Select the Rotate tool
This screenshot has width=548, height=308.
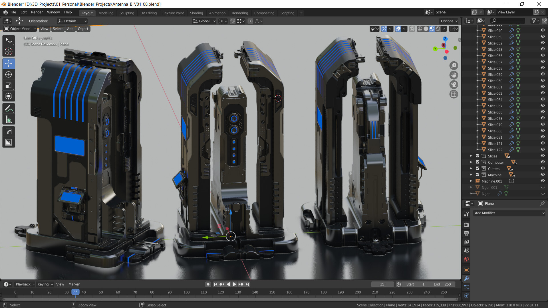pyautogui.click(x=9, y=74)
